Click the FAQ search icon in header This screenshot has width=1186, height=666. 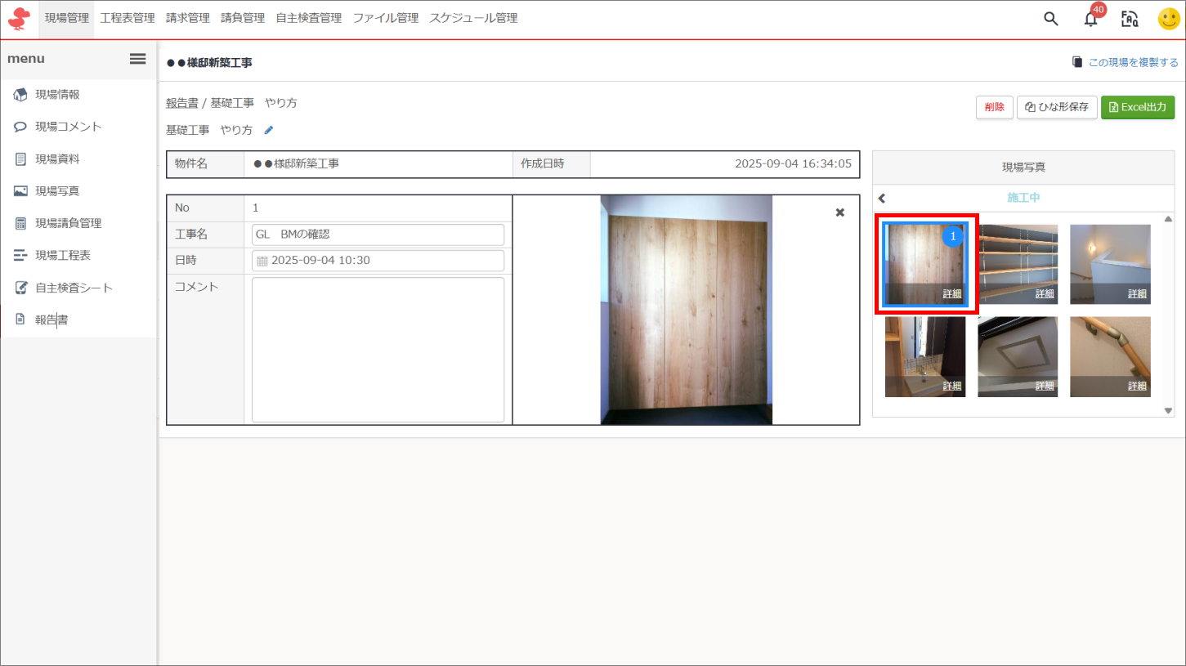(x=1130, y=19)
